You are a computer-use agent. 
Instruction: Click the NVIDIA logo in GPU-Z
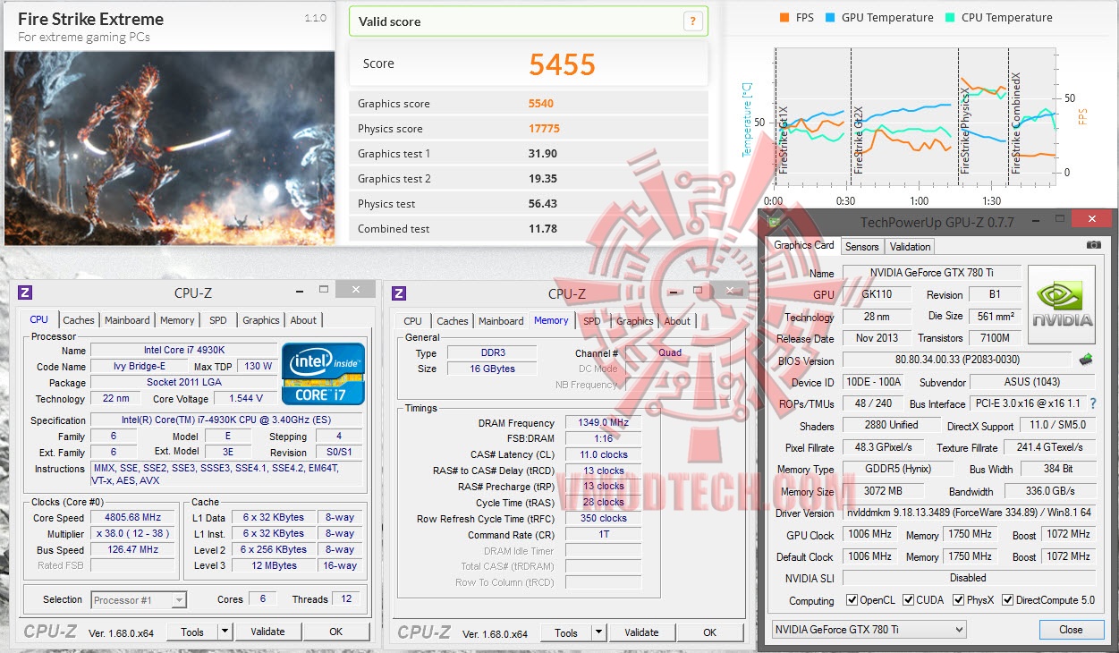(1062, 305)
